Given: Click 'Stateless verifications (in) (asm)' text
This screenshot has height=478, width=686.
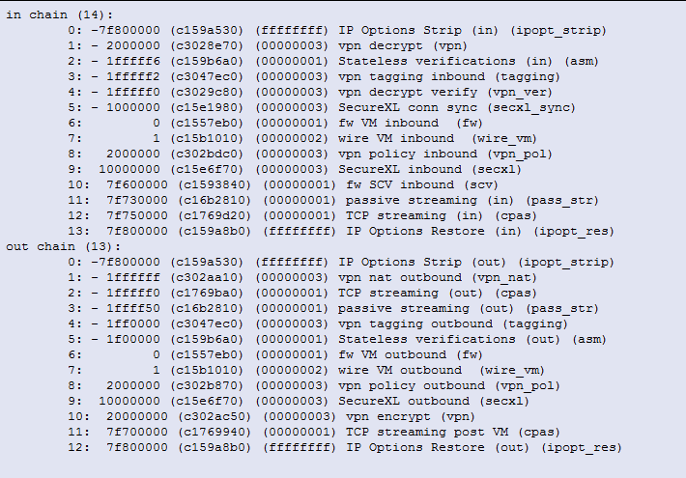Looking at the screenshot, I should (469, 61).
